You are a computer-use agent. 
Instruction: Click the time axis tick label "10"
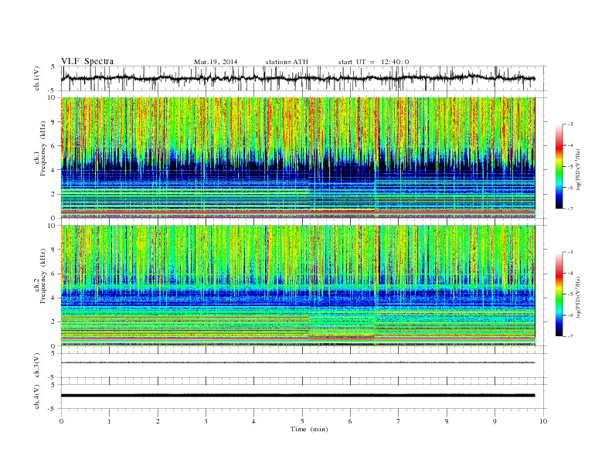[543, 421]
